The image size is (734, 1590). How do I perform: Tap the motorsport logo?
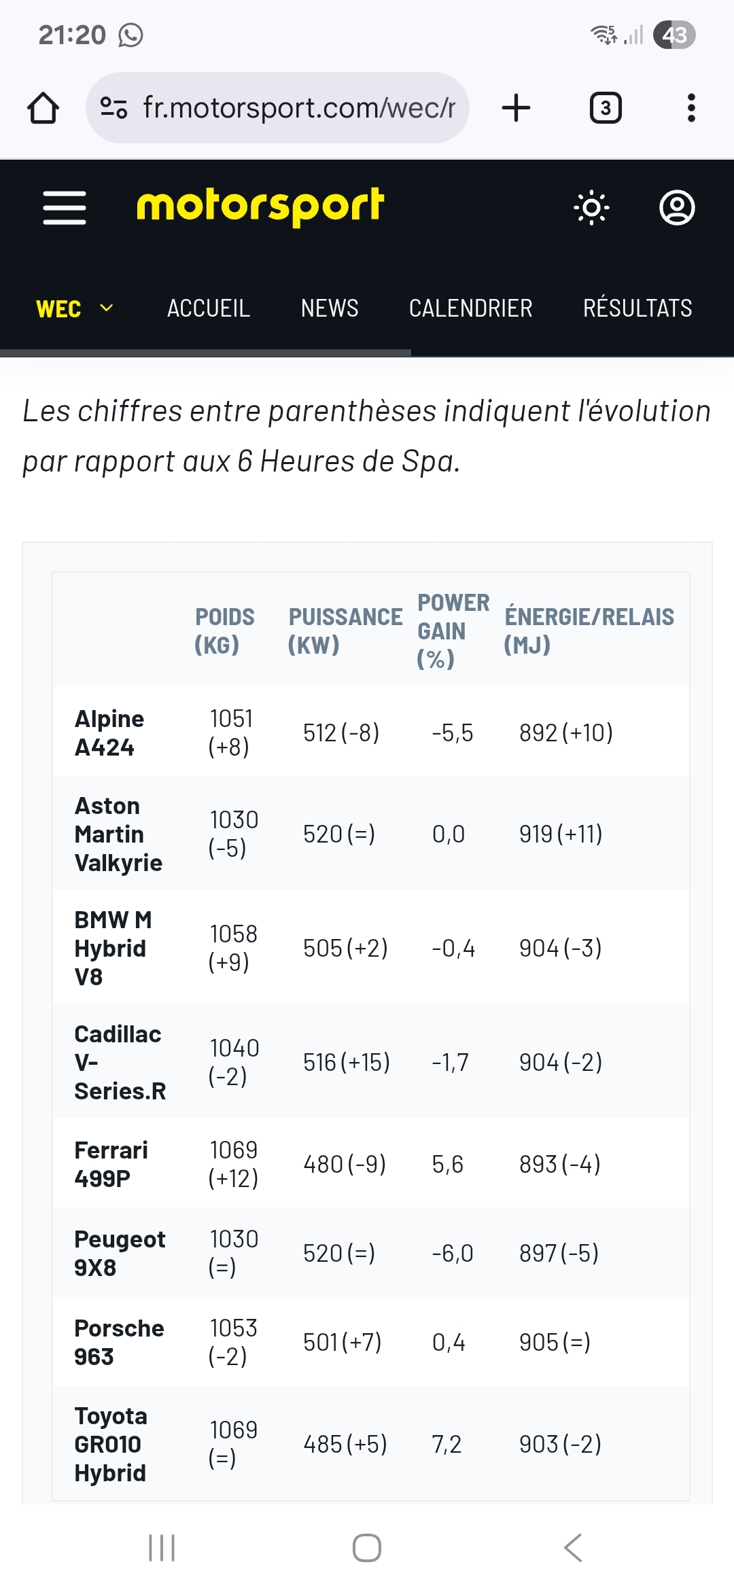[x=260, y=207]
